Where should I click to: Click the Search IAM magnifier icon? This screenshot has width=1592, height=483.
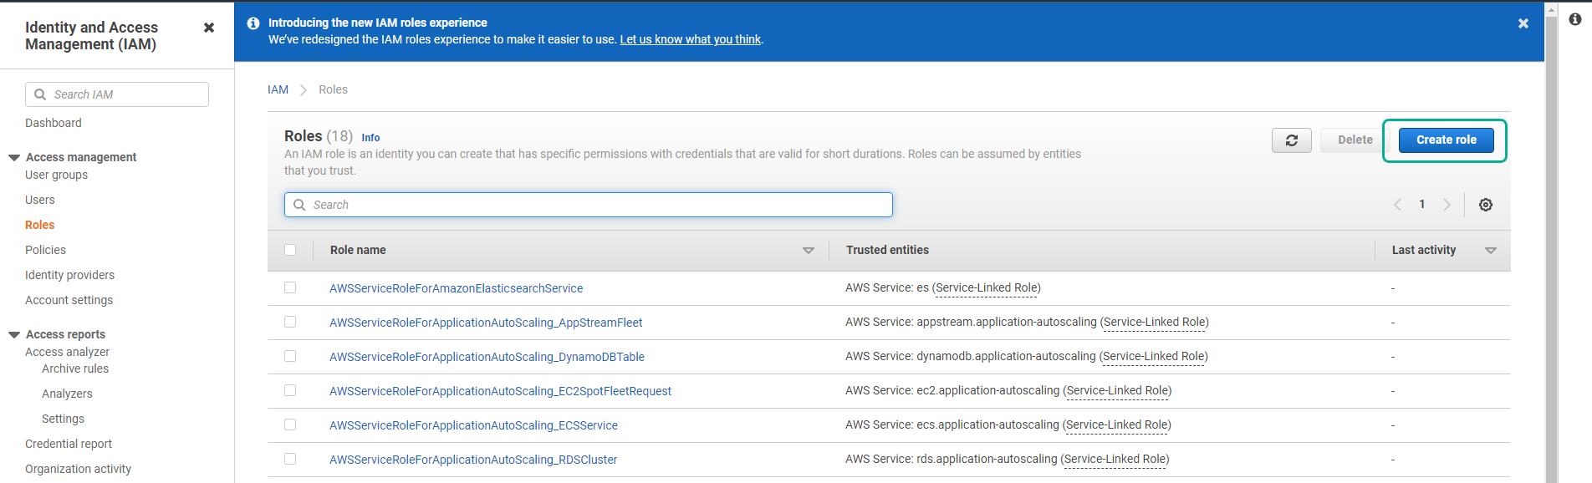(40, 94)
